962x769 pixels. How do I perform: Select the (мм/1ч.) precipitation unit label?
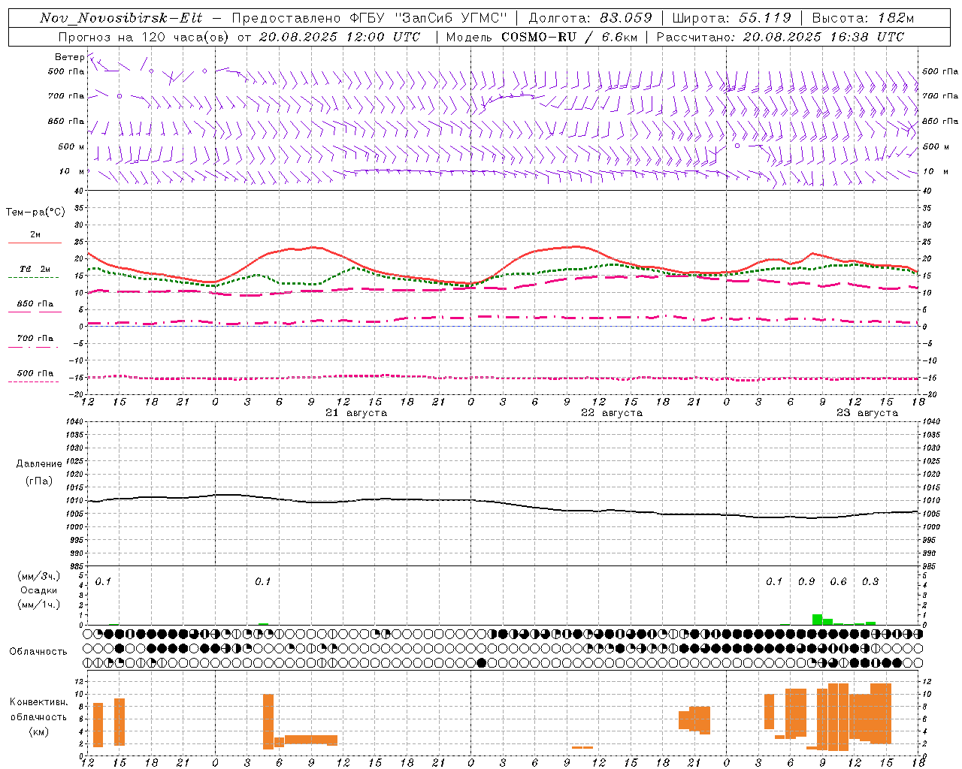[x=39, y=605]
